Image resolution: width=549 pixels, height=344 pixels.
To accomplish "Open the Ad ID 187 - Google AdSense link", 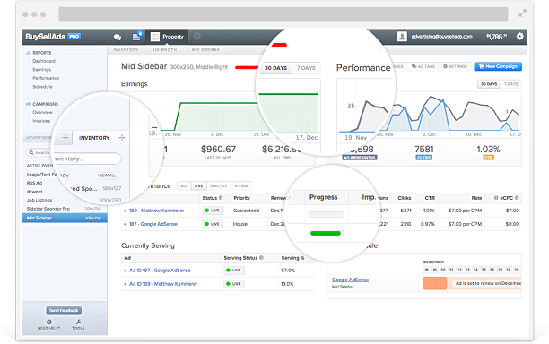I will coord(160,271).
